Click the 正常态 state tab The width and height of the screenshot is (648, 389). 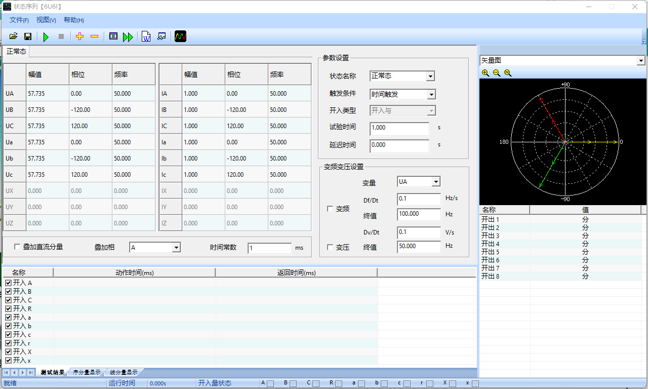coord(17,52)
